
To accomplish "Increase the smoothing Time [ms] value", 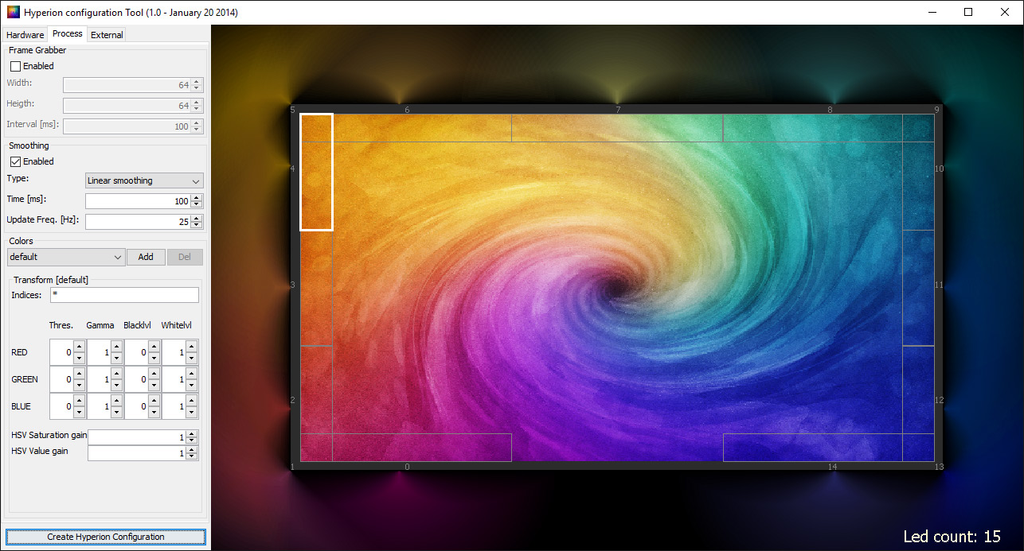I will [197, 197].
